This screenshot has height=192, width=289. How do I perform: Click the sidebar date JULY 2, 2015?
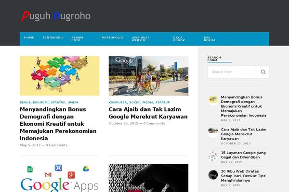click(x=231, y=185)
